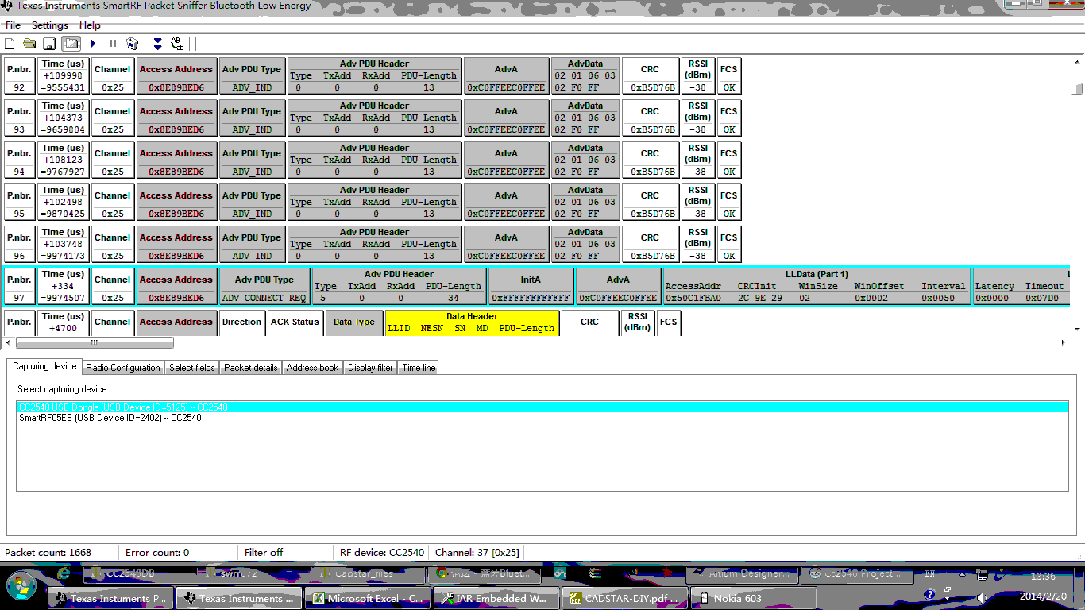This screenshot has width=1085, height=610.
Task: Click the New file toolbar icon
Action: (10, 44)
